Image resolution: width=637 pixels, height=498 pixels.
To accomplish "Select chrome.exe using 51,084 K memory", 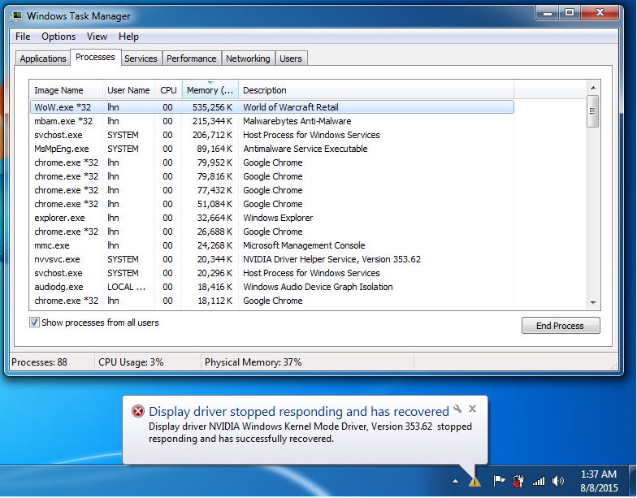I will click(x=271, y=204).
